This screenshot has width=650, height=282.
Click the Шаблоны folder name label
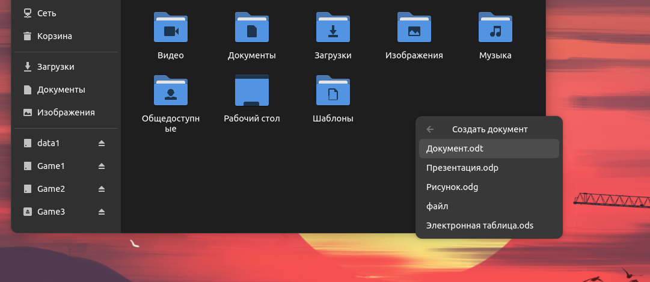333,118
